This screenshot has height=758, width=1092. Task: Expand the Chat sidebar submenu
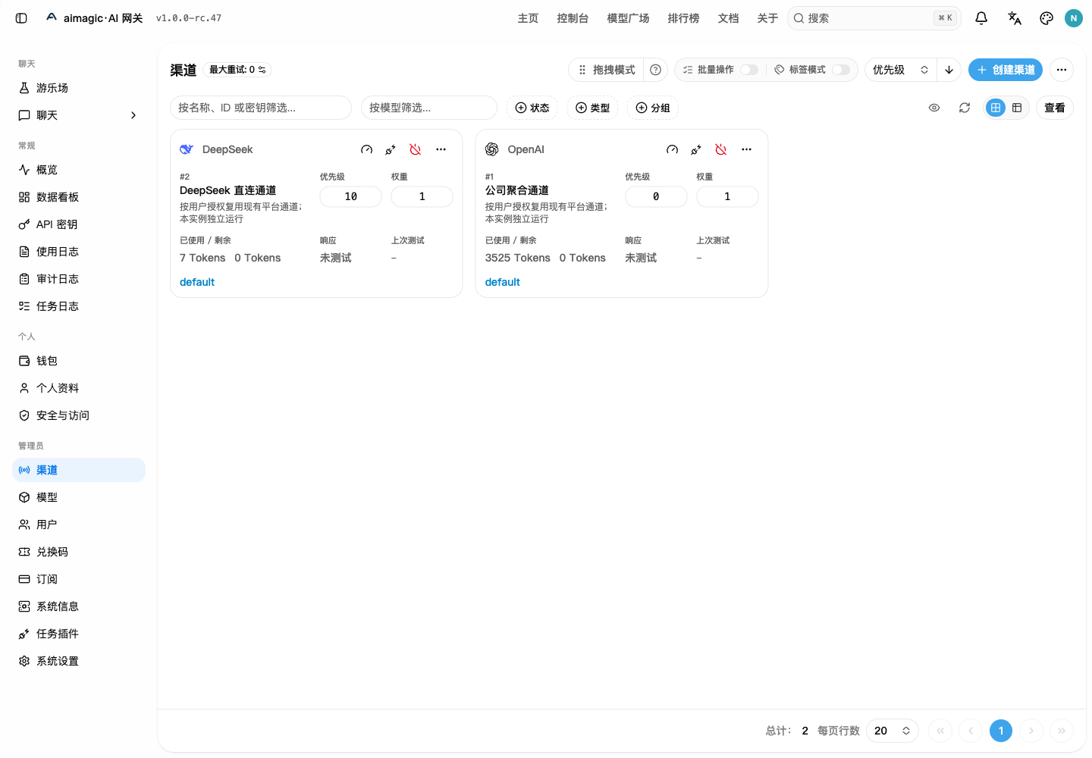133,115
